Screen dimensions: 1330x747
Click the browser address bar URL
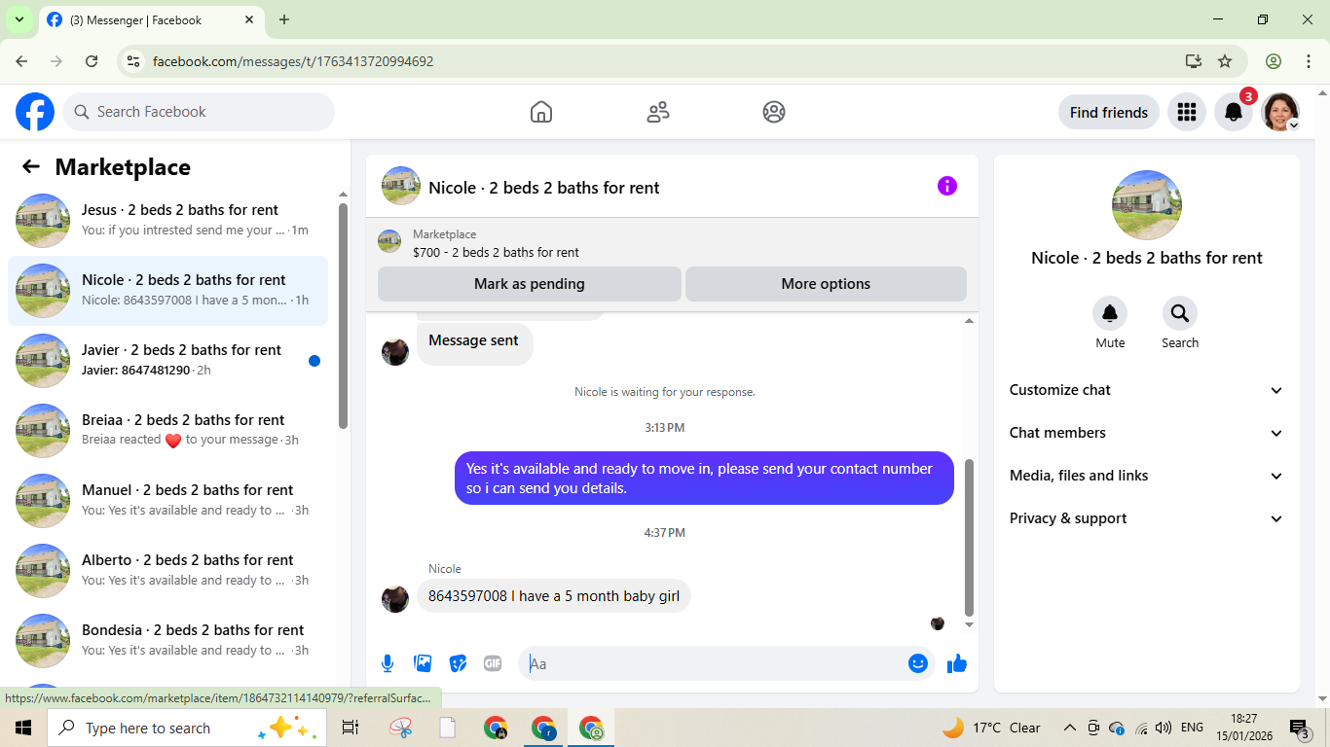point(293,61)
